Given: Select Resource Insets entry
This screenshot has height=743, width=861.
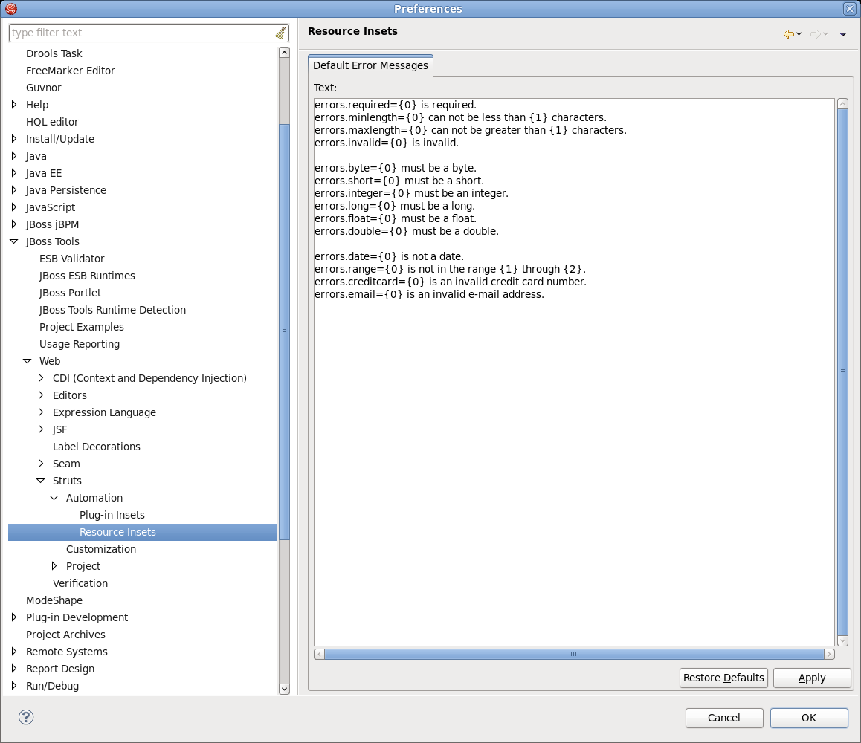Looking at the screenshot, I should (x=117, y=532).
